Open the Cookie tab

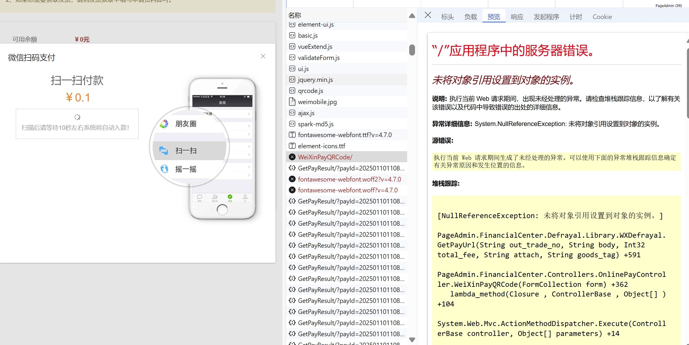click(x=602, y=17)
